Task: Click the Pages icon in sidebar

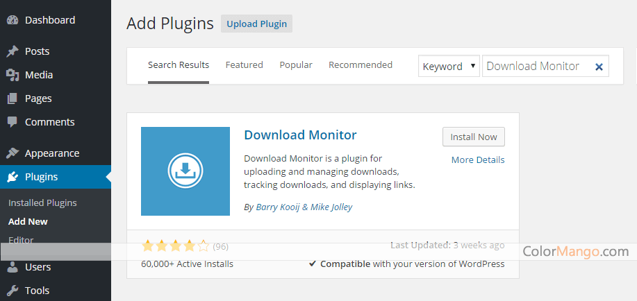Action: coord(13,98)
